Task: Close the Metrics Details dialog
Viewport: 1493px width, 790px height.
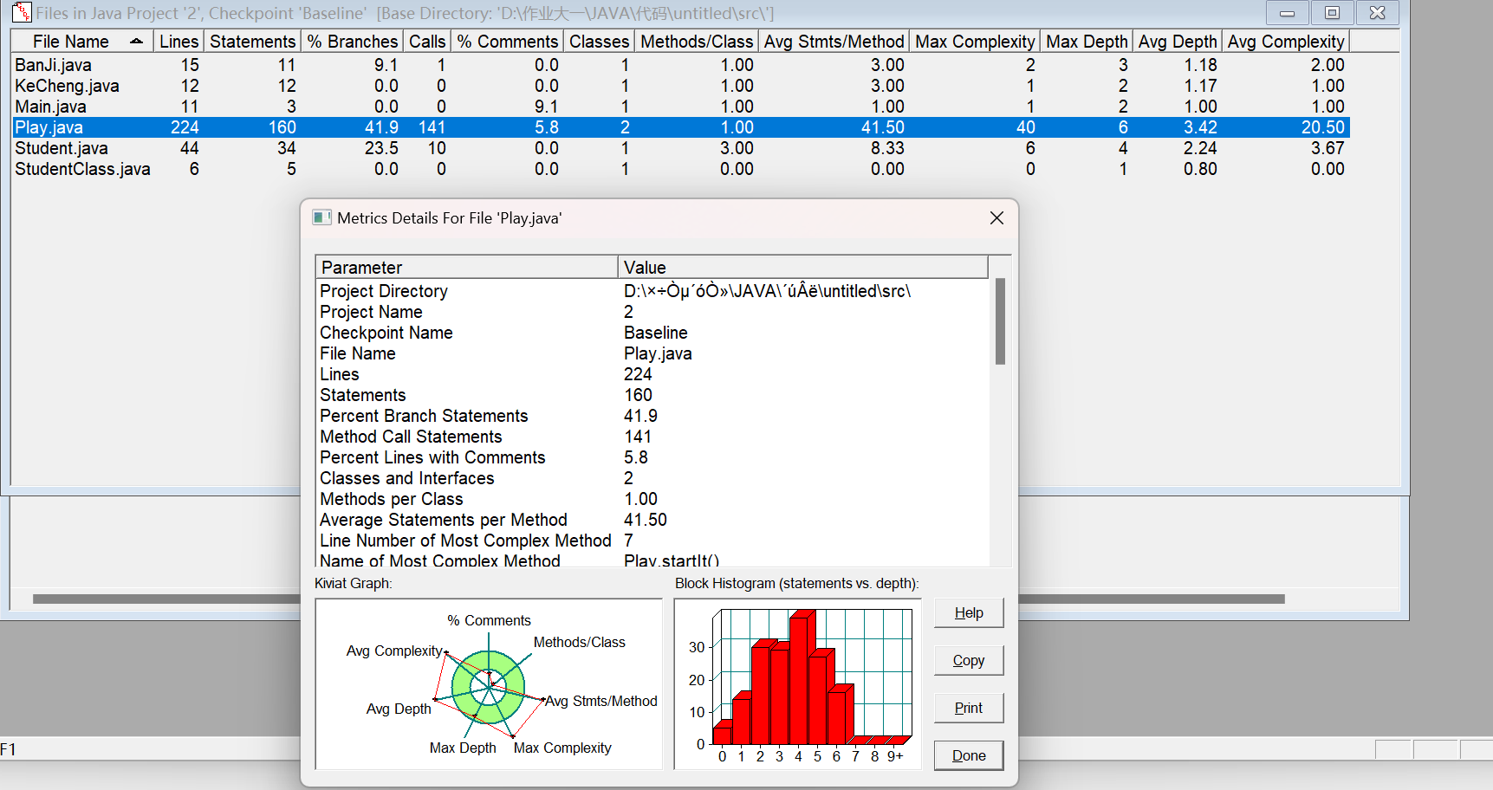Action: [x=996, y=218]
